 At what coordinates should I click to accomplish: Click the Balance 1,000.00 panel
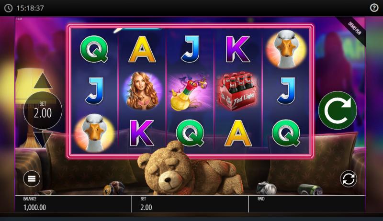(x=73, y=204)
